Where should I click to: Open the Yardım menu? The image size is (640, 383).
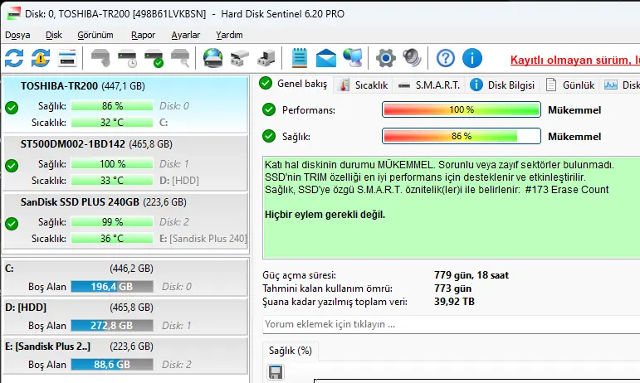[x=229, y=35]
